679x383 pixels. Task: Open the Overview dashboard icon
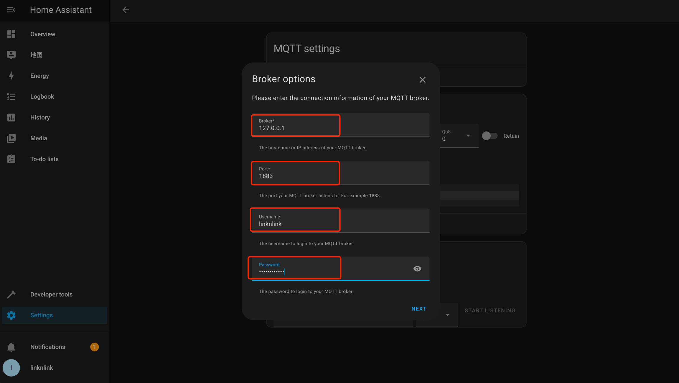11,34
